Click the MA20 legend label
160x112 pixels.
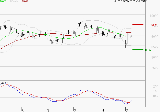tap(3, 1)
